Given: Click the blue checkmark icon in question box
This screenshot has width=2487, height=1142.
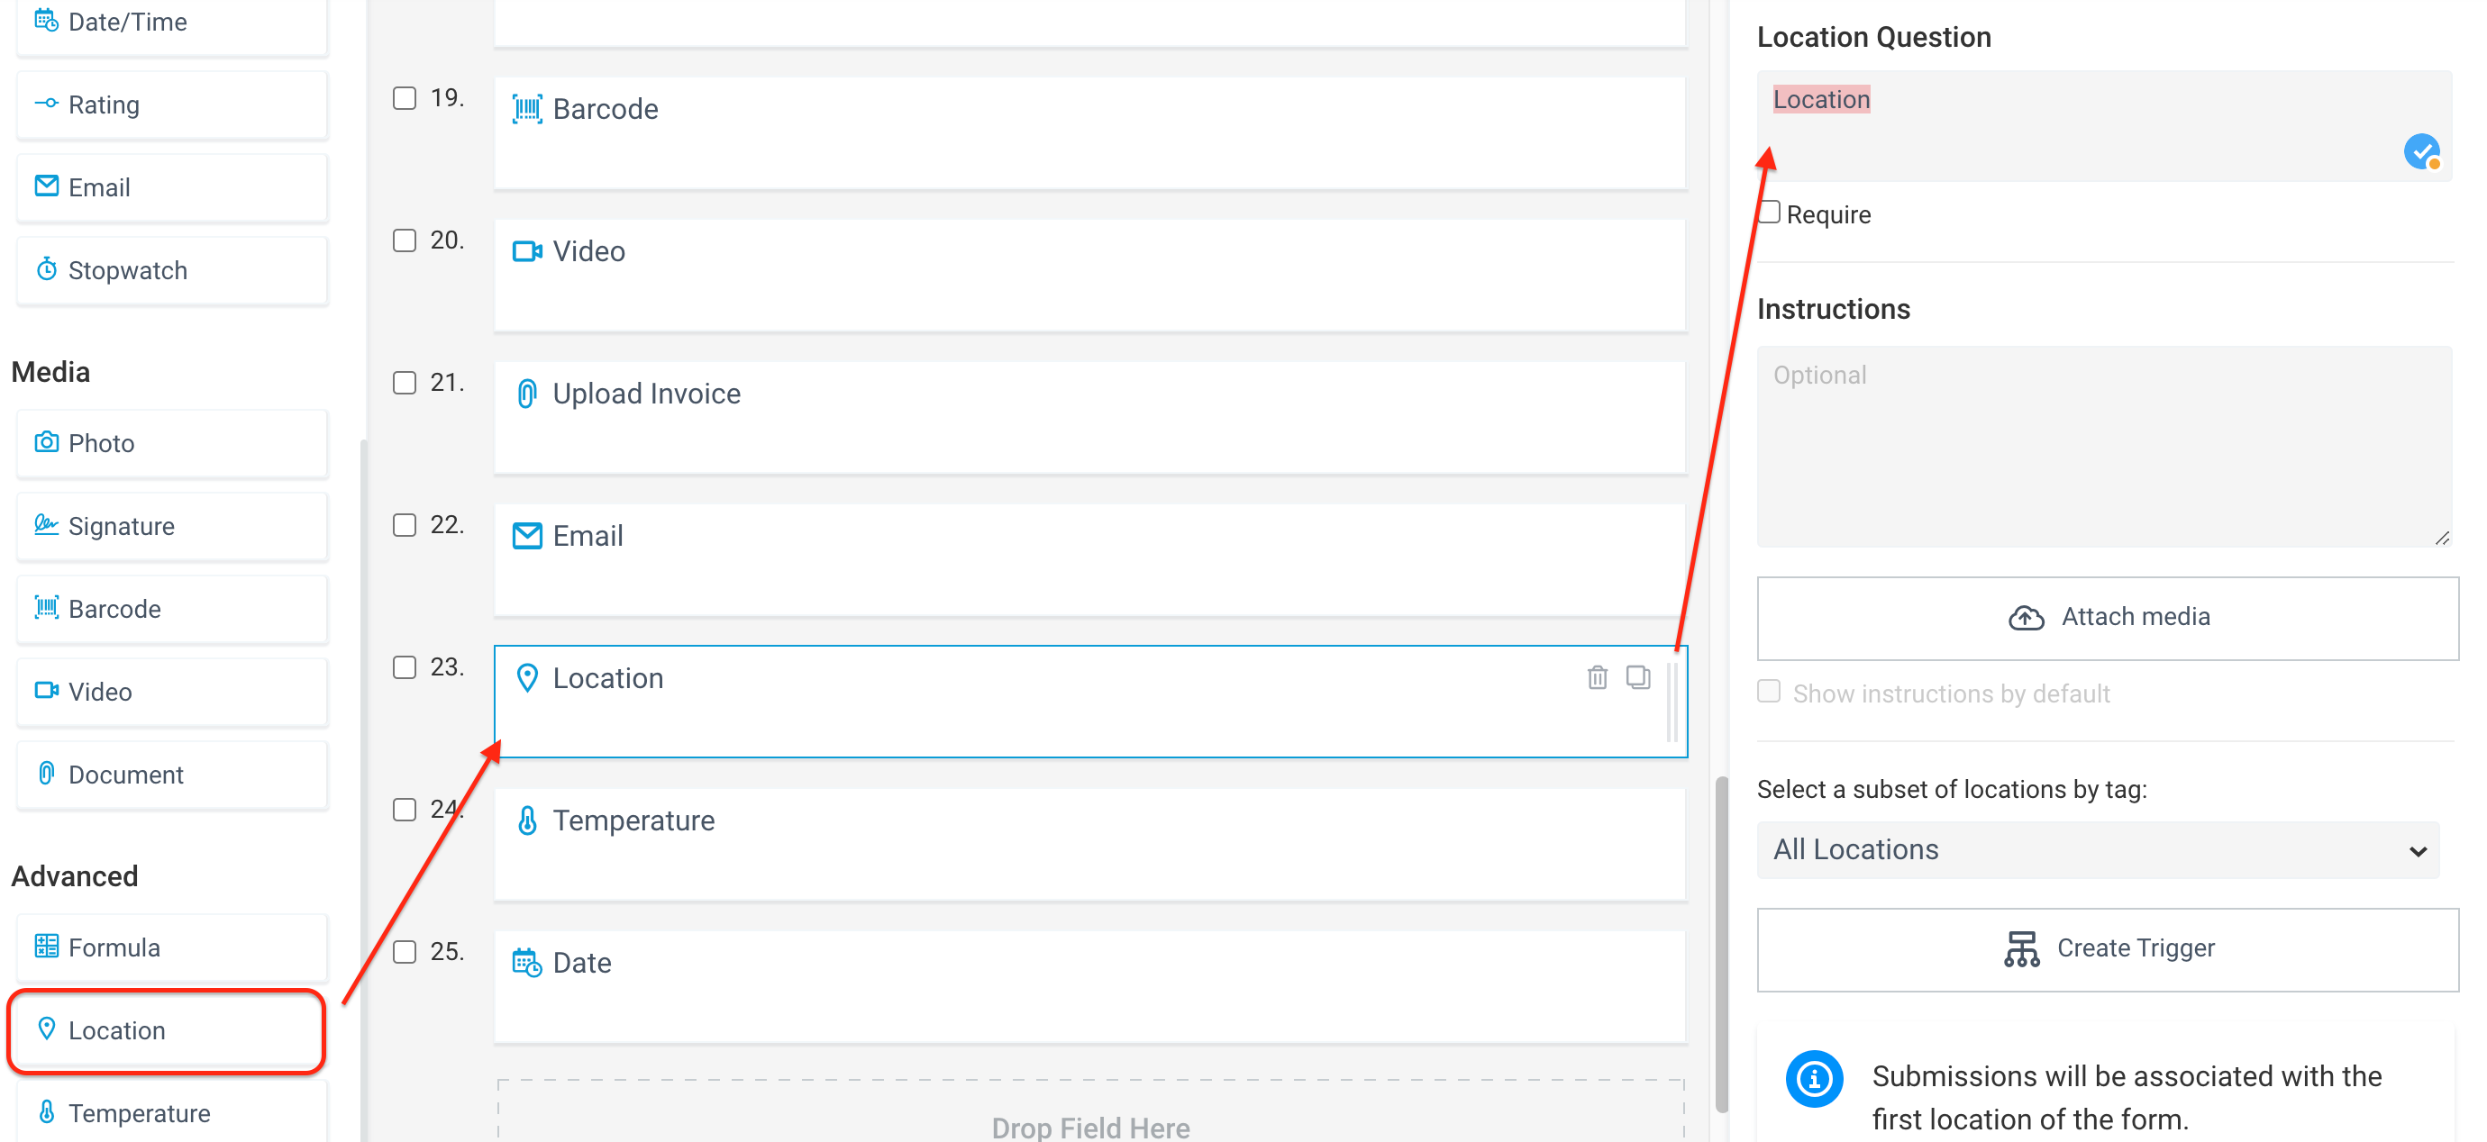Looking at the screenshot, I should [x=2421, y=151].
